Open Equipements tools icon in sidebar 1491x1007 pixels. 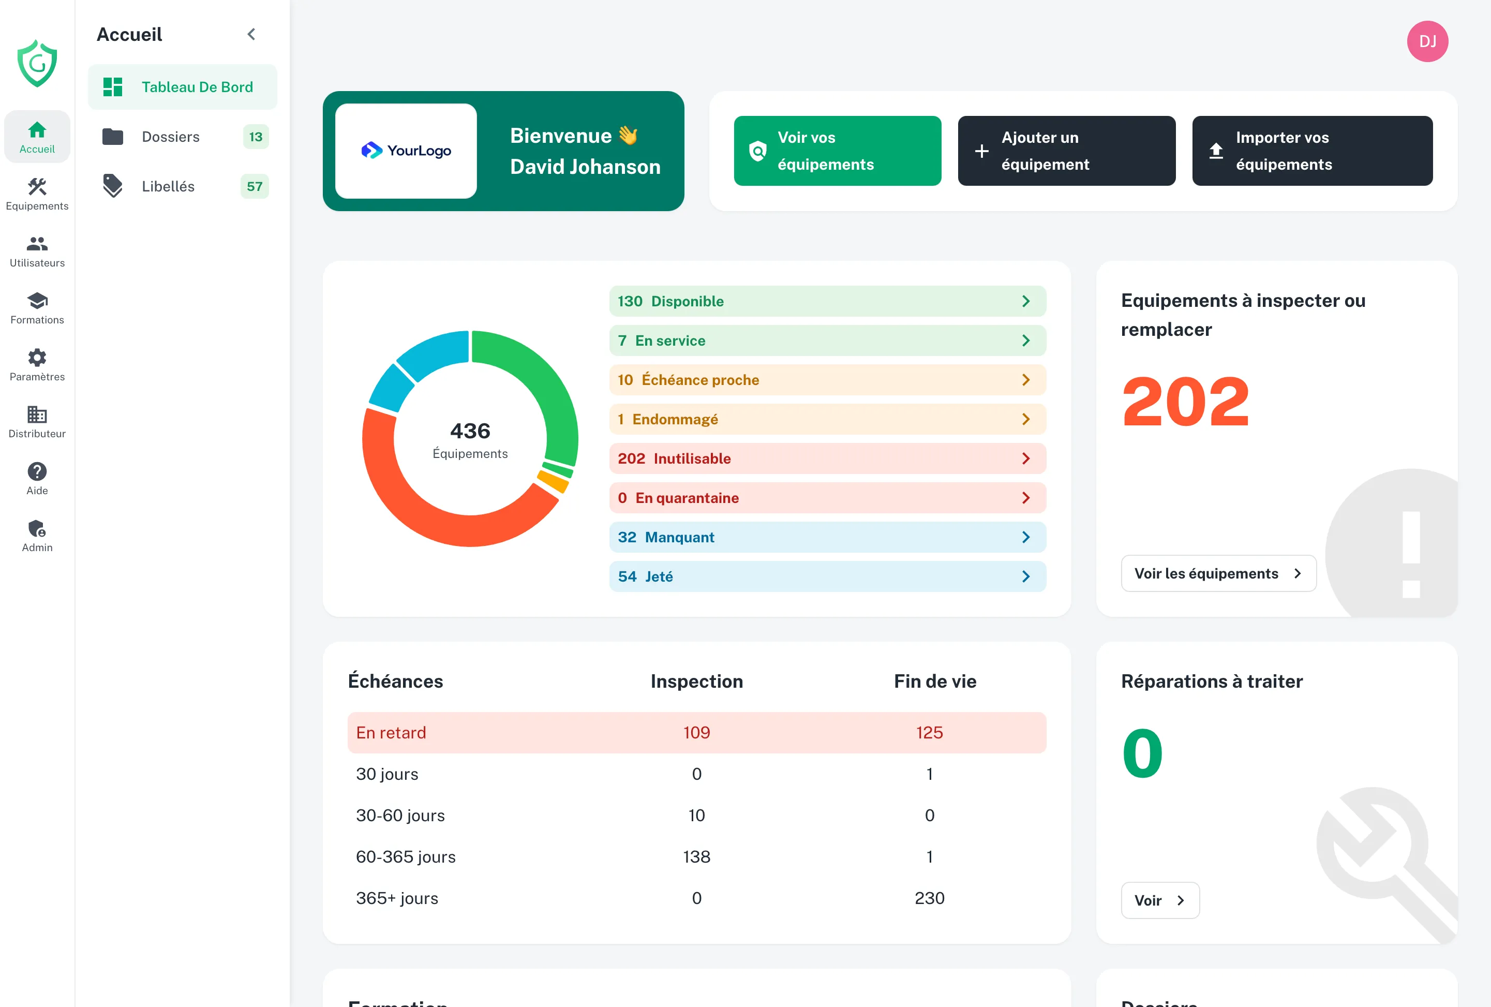coord(37,187)
